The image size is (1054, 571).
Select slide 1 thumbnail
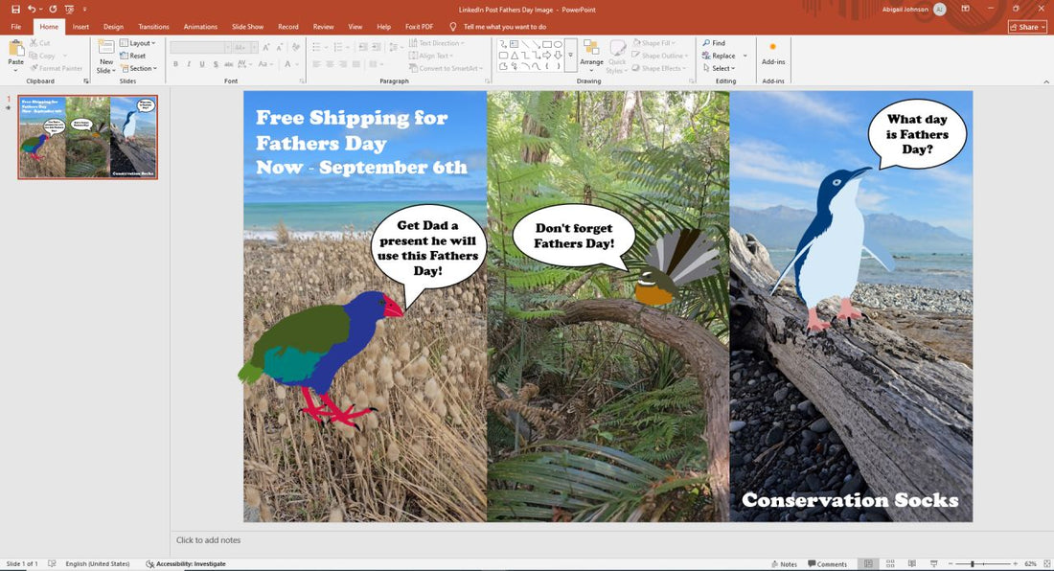click(88, 137)
